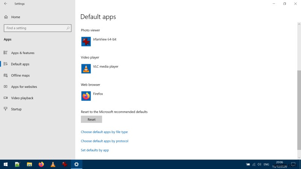This screenshot has height=169, width=301.
Task: Click the Home house icon
Action: point(6,17)
